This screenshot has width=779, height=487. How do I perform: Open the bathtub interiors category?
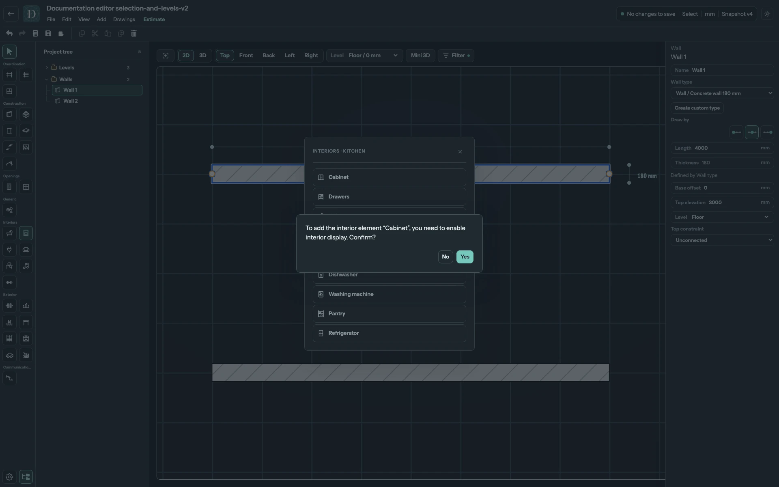tap(9, 233)
